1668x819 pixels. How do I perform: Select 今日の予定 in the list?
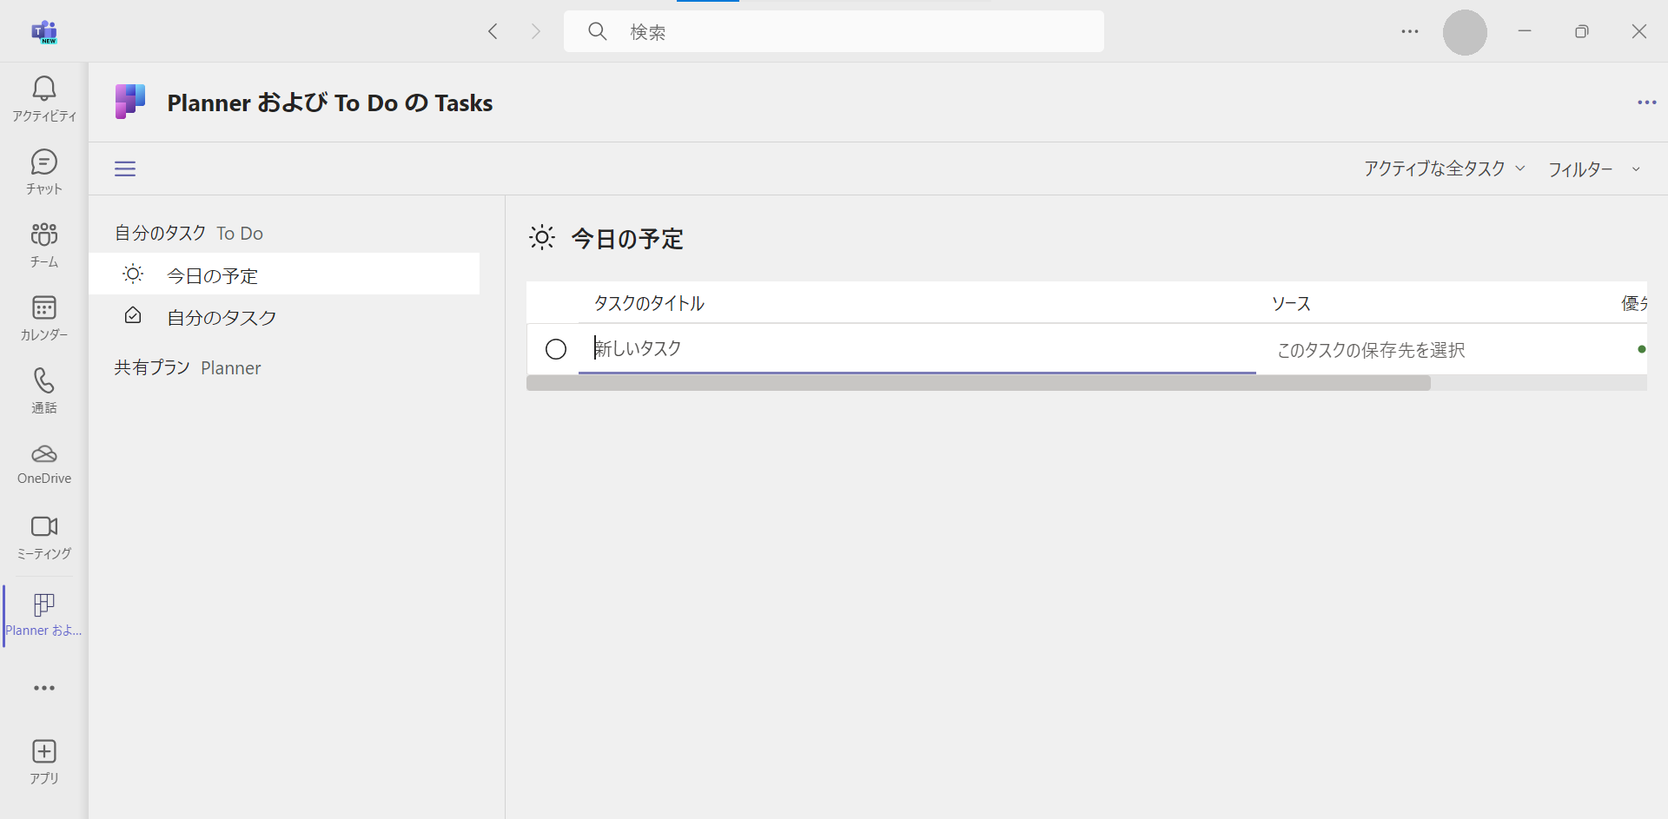point(284,274)
